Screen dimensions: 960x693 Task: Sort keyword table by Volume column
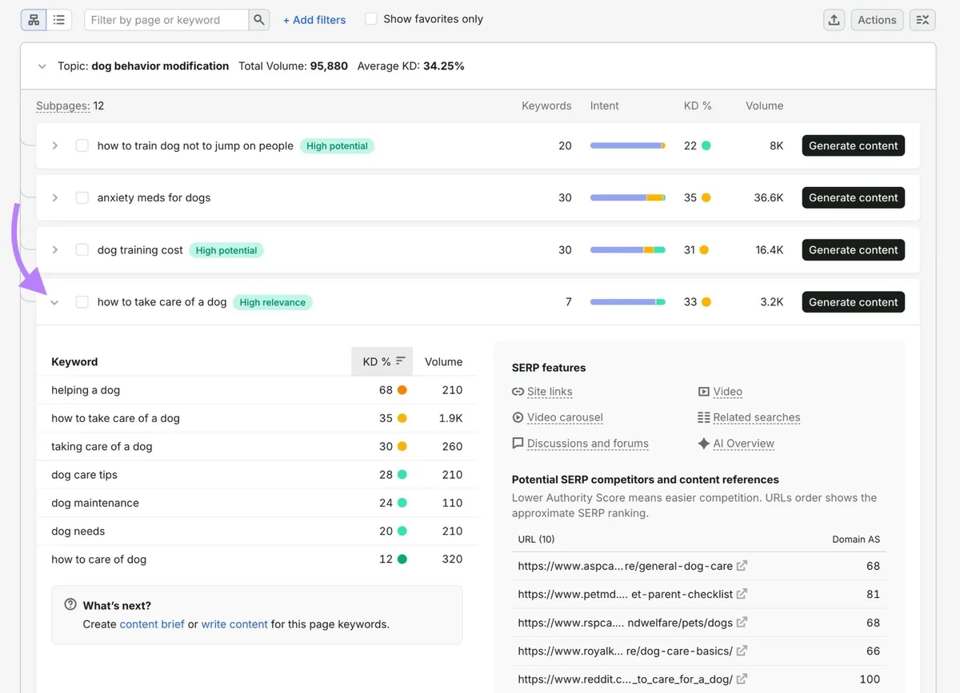point(443,361)
